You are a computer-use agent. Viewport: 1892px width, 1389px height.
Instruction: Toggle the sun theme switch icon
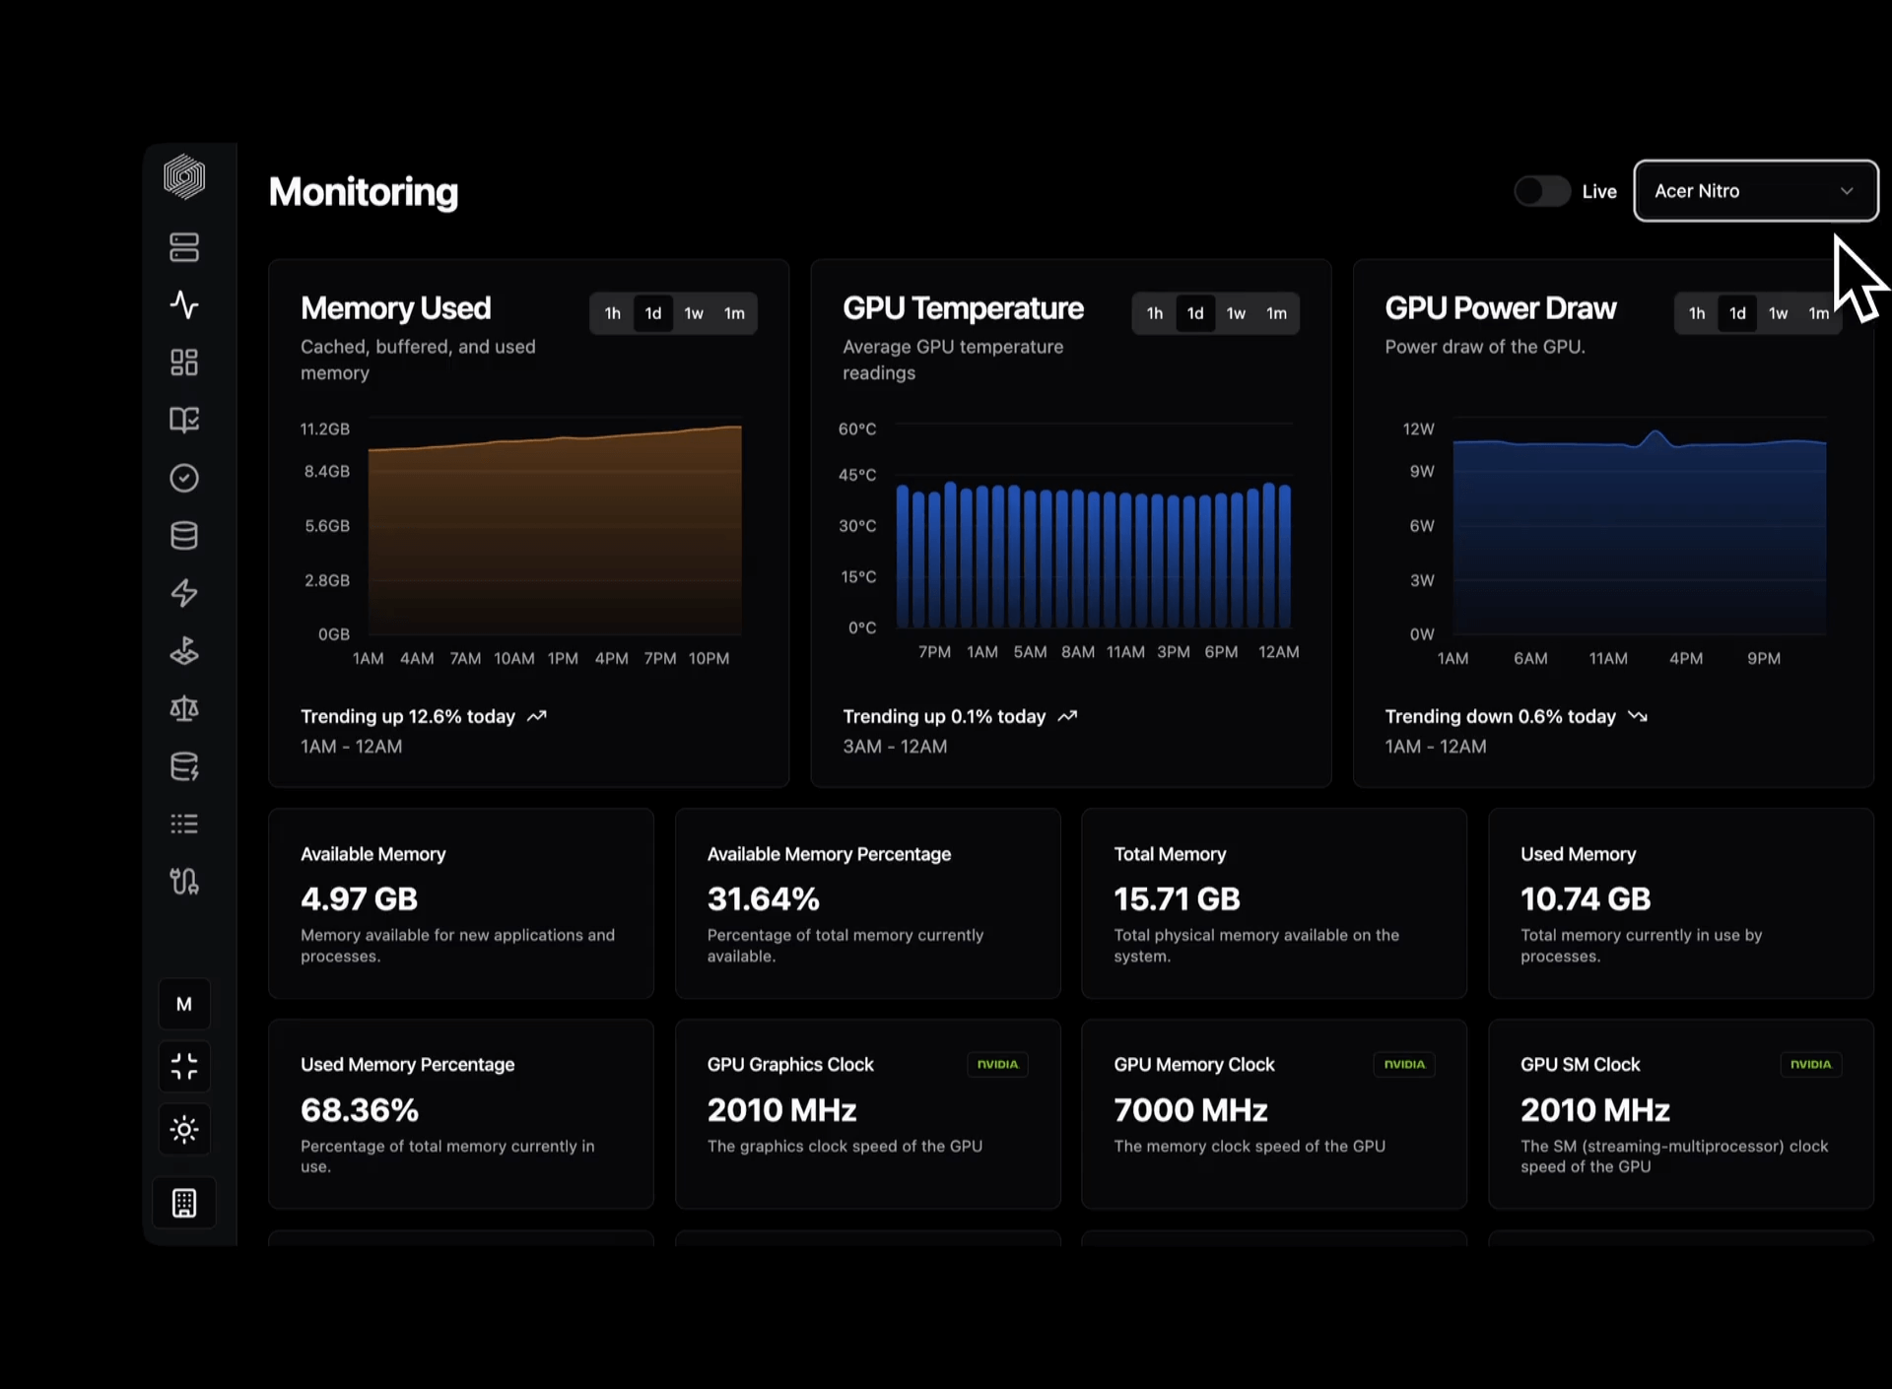[x=184, y=1129]
